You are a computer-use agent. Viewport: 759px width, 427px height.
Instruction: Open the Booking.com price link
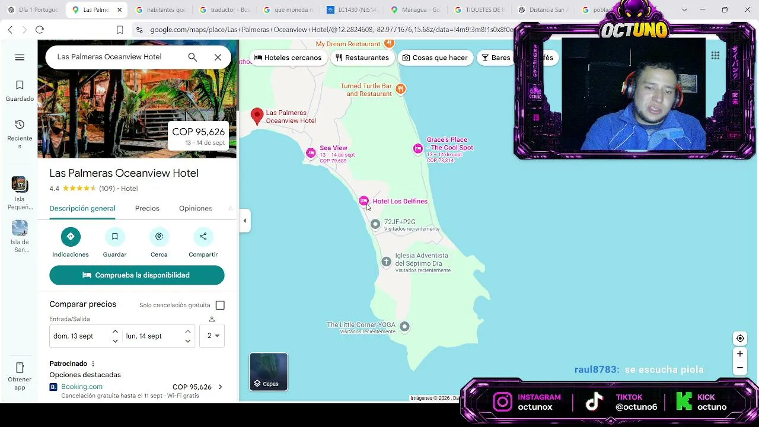coord(82,387)
